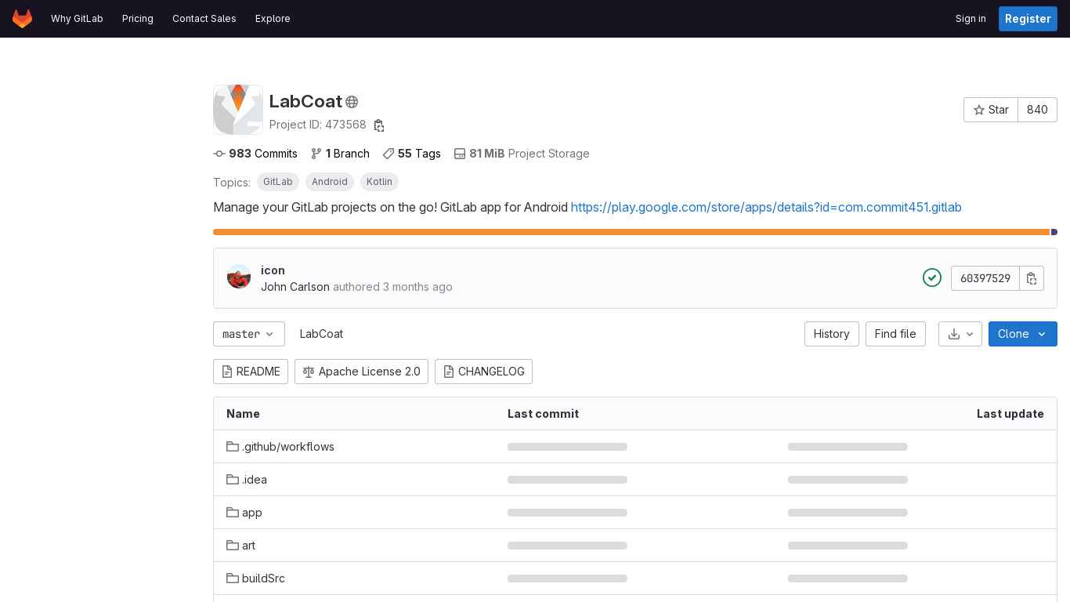Open the 55 Tags link
Viewport: 1070px width, 602px height.
pos(411,154)
